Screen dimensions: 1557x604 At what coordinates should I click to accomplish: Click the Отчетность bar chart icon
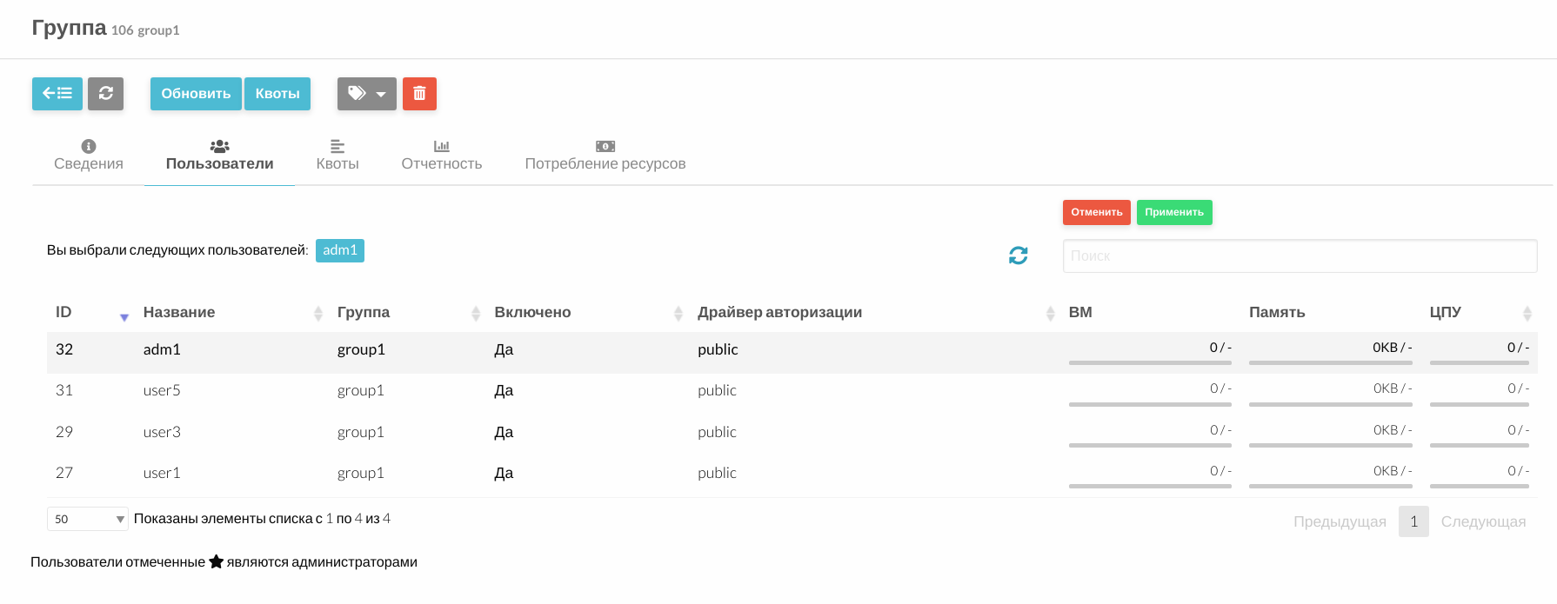coord(442,146)
